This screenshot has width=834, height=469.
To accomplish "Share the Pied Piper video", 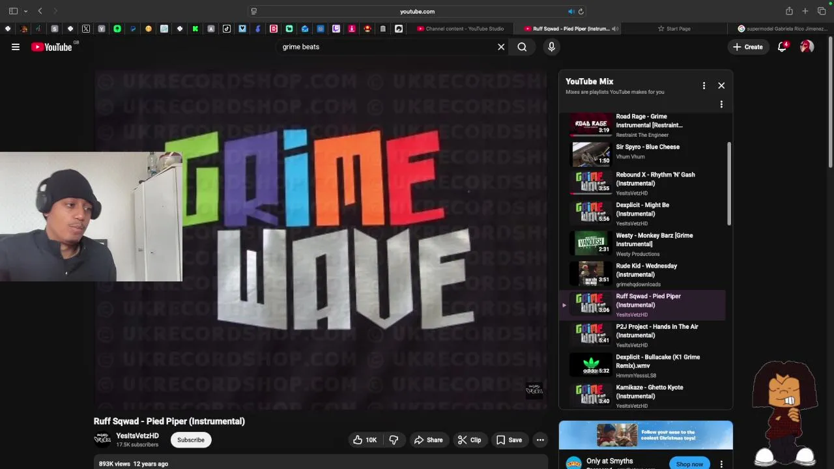I will 428,440.
